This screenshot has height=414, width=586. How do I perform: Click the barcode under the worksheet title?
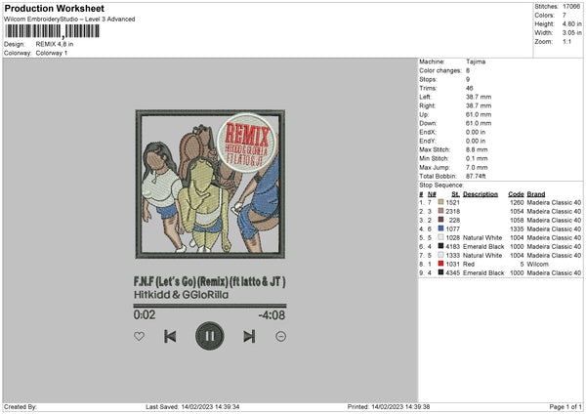(x=53, y=31)
